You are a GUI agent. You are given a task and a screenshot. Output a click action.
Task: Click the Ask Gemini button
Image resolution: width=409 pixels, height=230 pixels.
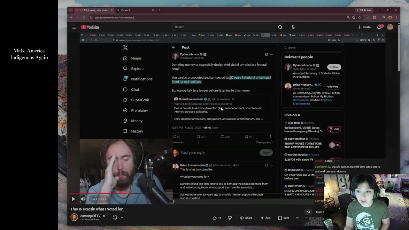tap(364, 10)
